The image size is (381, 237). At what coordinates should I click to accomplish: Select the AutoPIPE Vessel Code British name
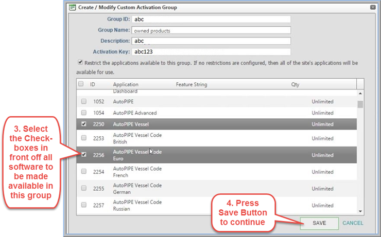137,138
